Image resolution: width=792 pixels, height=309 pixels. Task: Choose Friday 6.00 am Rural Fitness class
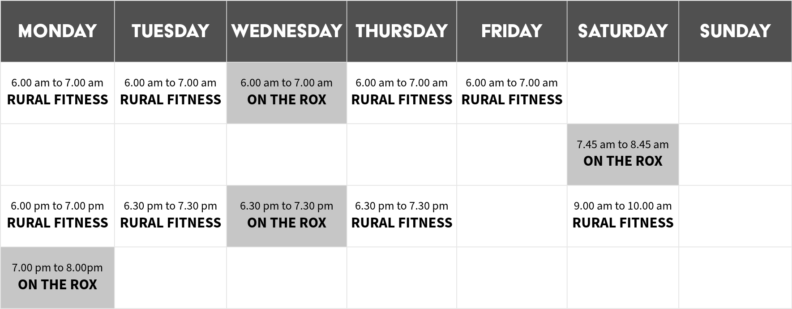[512, 93]
